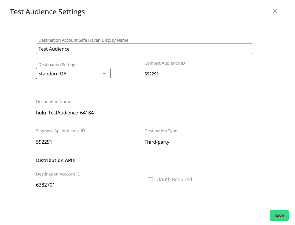
Task: Click the dropdown arrow next to Standard DA
Action: pos(104,73)
